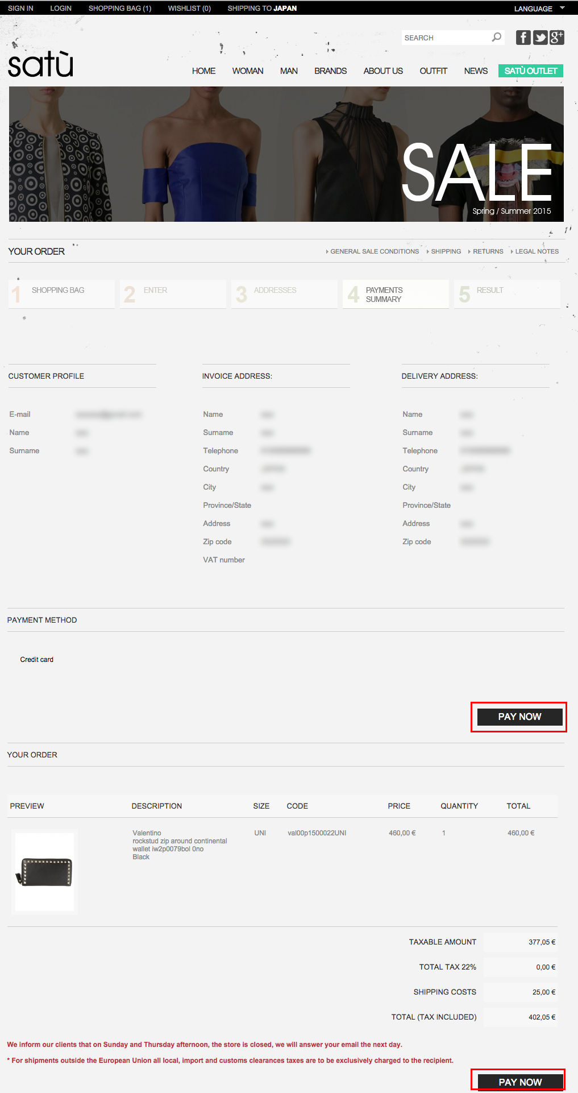This screenshot has height=1093, width=578.
Task: Go to step 5 Result
Action: pos(507,294)
